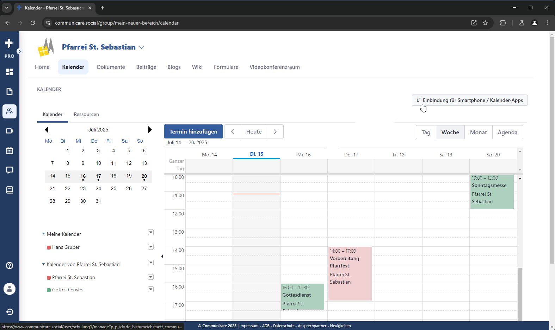Open the Dokumente tab
Image resolution: width=555 pixels, height=330 pixels.
coord(111,67)
